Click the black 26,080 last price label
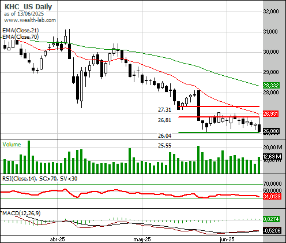The width and height of the screenshot is (286, 243). click(x=271, y=131)
